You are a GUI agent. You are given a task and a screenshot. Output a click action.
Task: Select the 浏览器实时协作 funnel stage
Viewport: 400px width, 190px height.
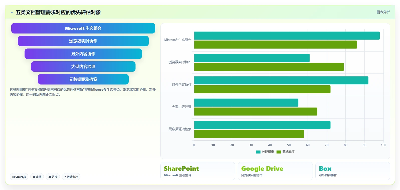(83, 41)
